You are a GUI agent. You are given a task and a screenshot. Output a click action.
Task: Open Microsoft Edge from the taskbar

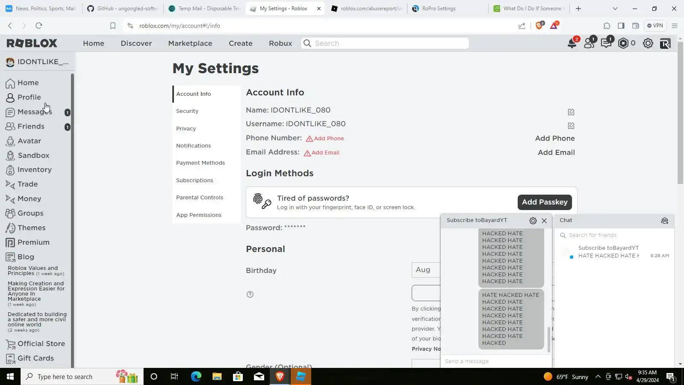click(x=196, y=376)
